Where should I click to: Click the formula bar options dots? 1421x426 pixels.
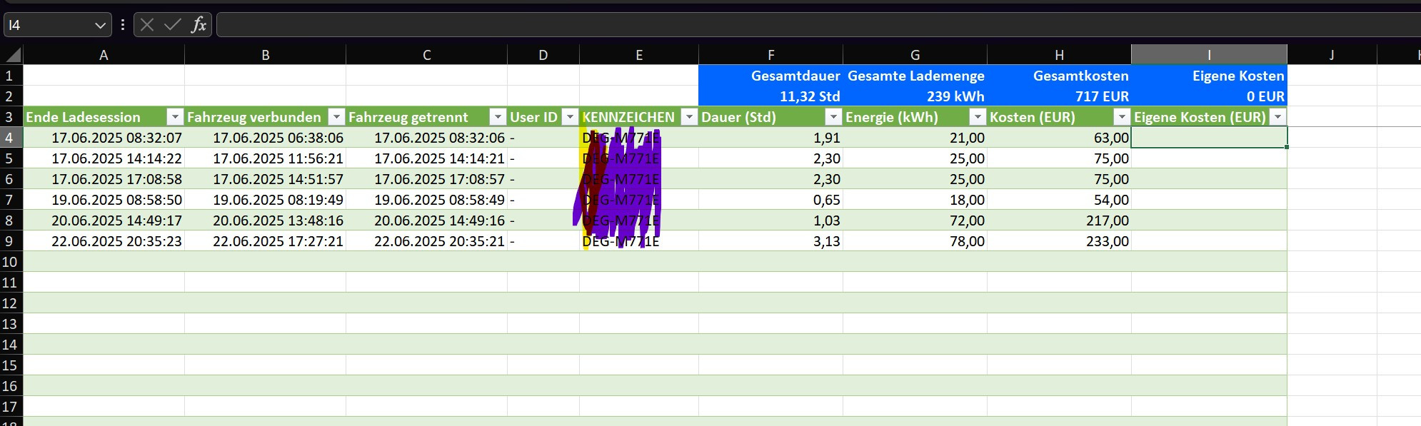[x=123, y=25]
